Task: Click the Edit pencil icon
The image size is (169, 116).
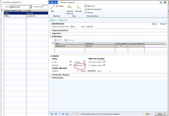Action: point(52,7)
